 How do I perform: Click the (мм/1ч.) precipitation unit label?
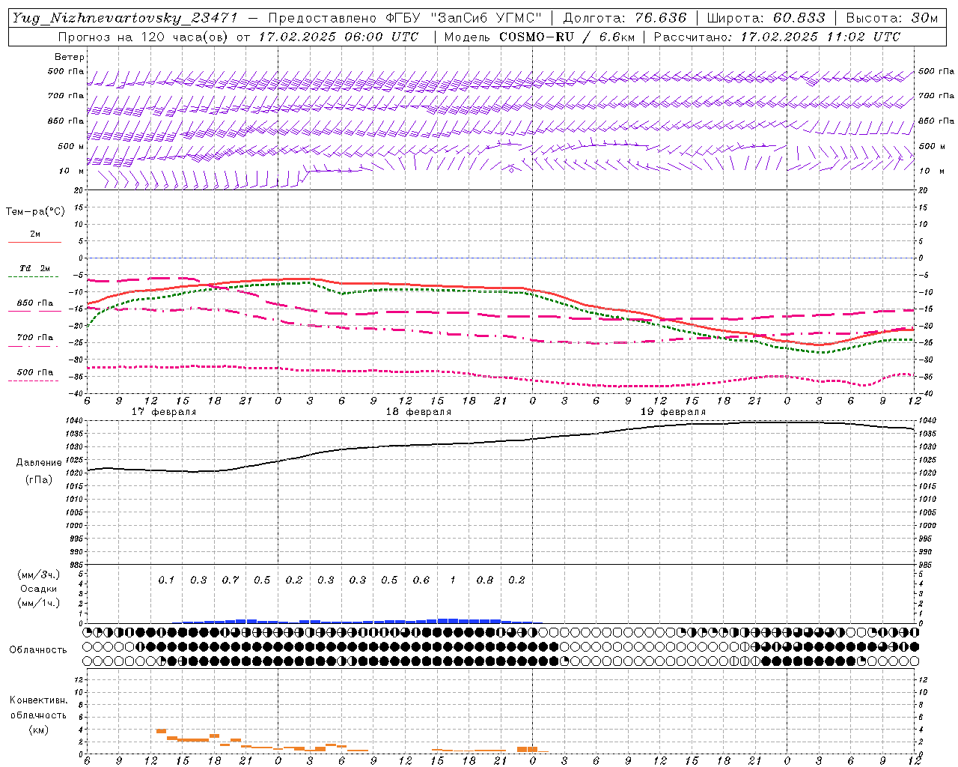39,603
